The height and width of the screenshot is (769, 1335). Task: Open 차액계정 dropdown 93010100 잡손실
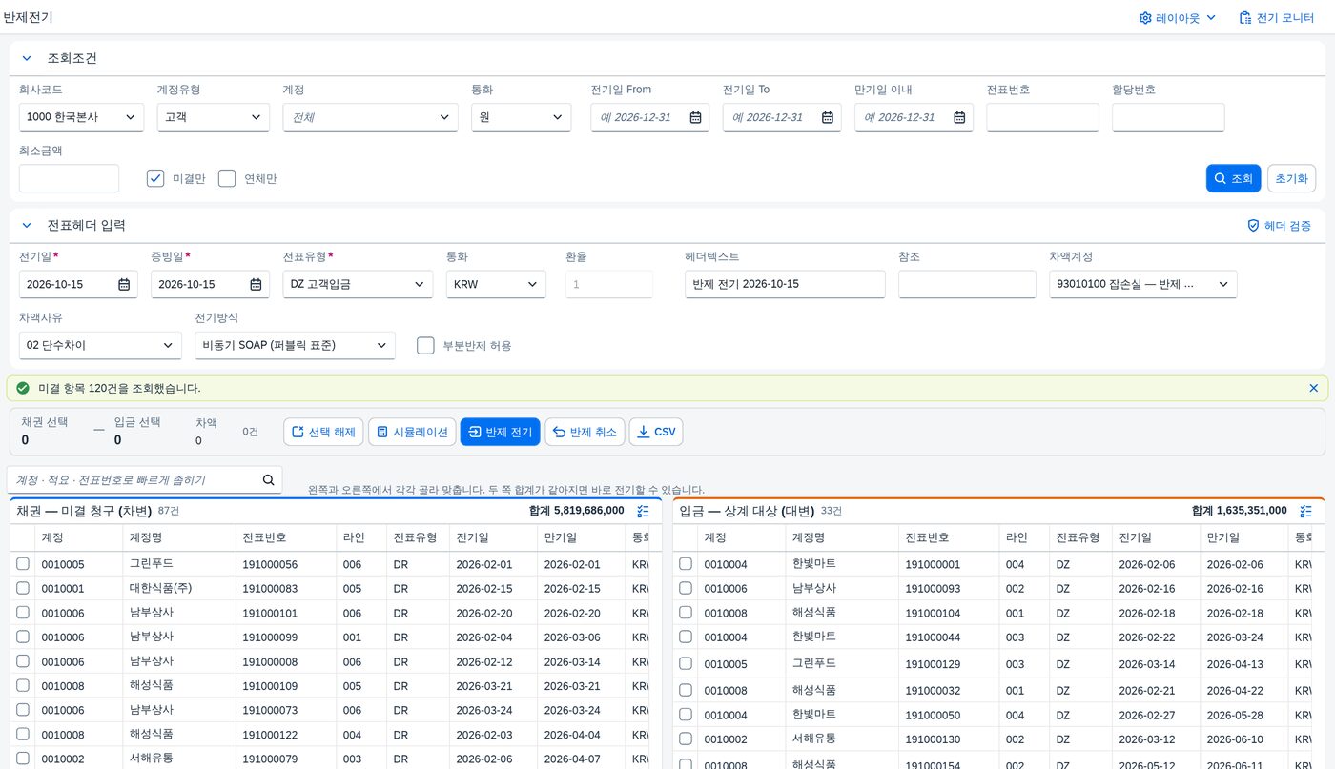click(x=1143, y=284)
